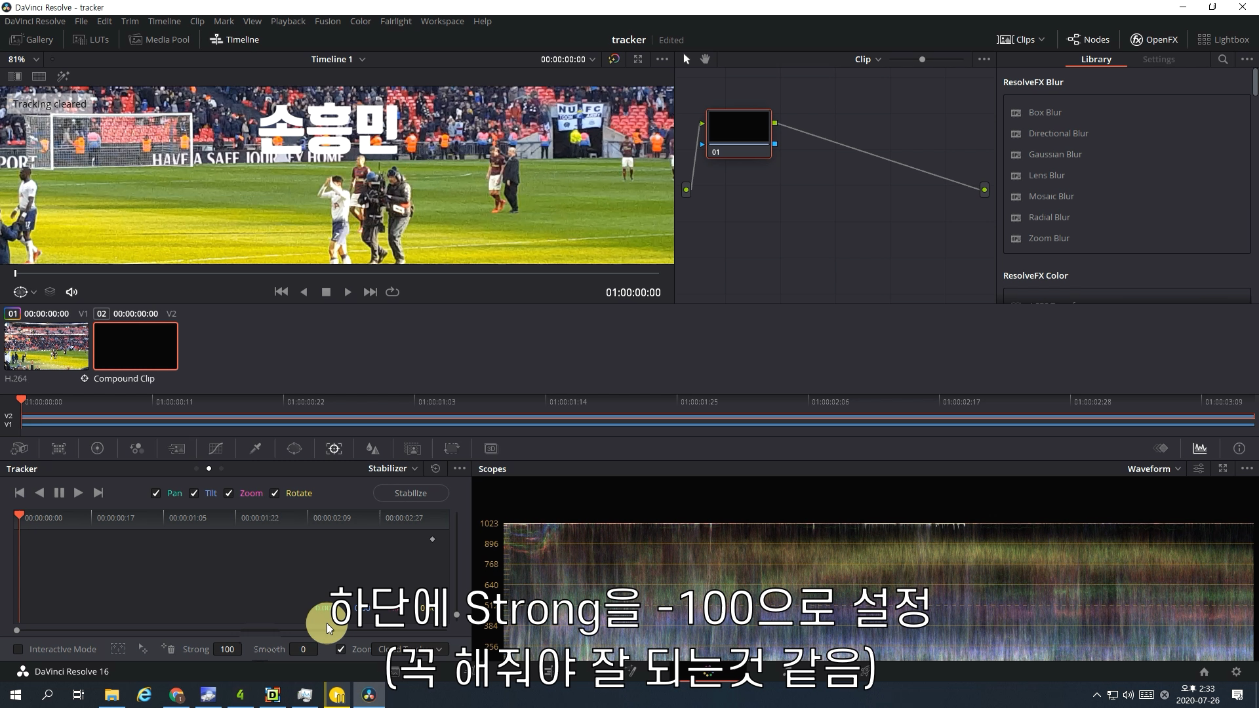Click the Tracker palette icon
1259x708 pixels.
[x=334, y=448]
